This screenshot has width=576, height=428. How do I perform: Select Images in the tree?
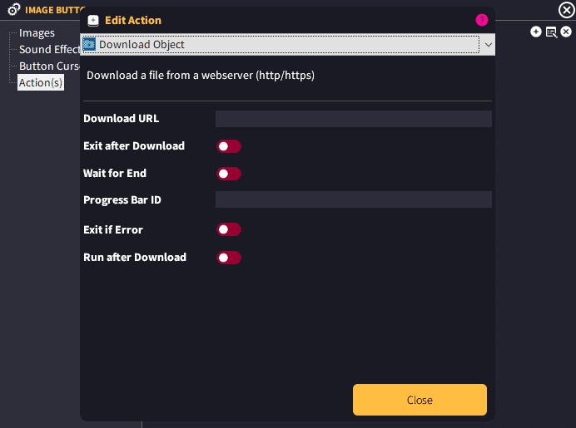pyautogui.click(x=37, y=33)
